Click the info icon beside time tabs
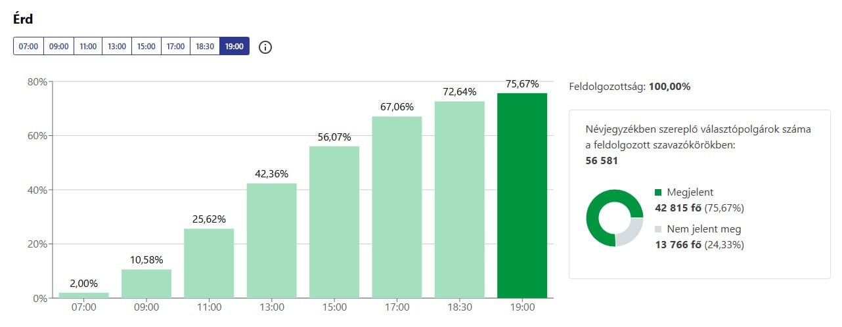This screenshot has height=327, width=842. pyautogui.click(x=265, y=47)
